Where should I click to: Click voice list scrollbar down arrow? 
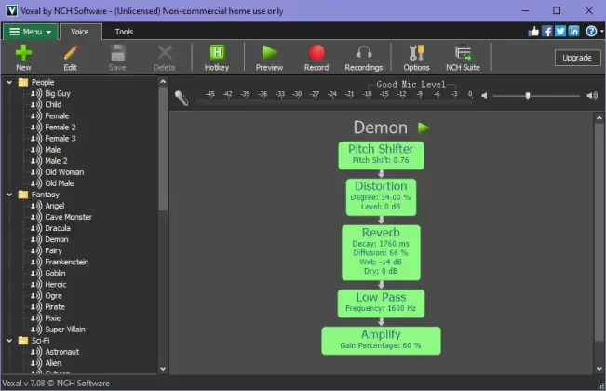point(163,369)
